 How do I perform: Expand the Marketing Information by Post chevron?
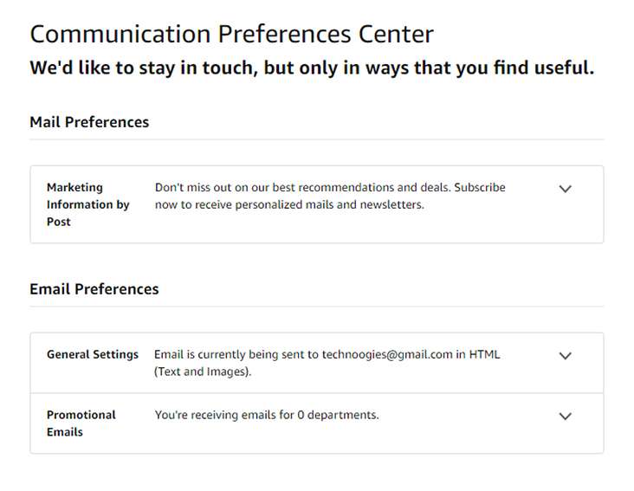coord(565,189)
